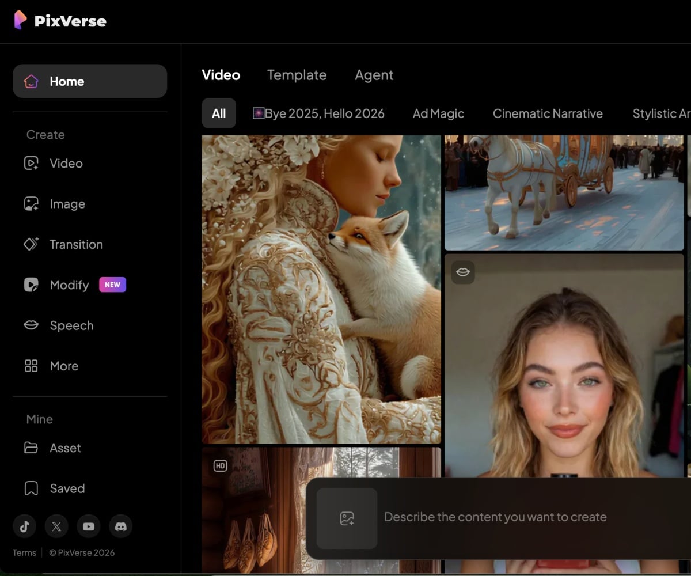Switch to the Template tab

(297, 75)
